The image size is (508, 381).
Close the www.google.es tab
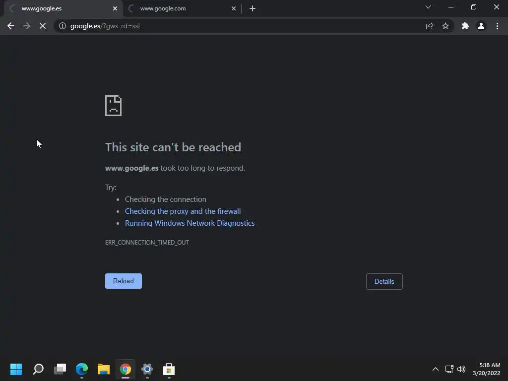pyautogui.click(x=115, y=8)
